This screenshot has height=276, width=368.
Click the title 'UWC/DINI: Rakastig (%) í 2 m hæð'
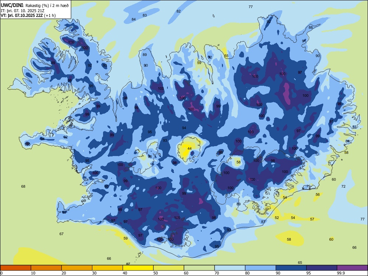coord(35,6)
